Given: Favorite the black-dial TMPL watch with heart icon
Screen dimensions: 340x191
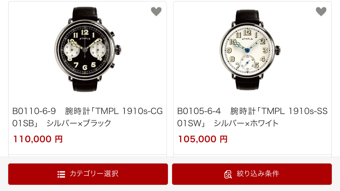Looking at the screenshot, I should tap(156, 11).
